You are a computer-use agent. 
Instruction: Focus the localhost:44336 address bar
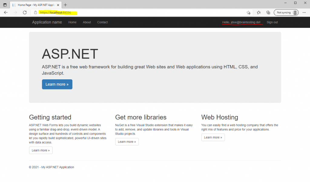tap(138, 12)
